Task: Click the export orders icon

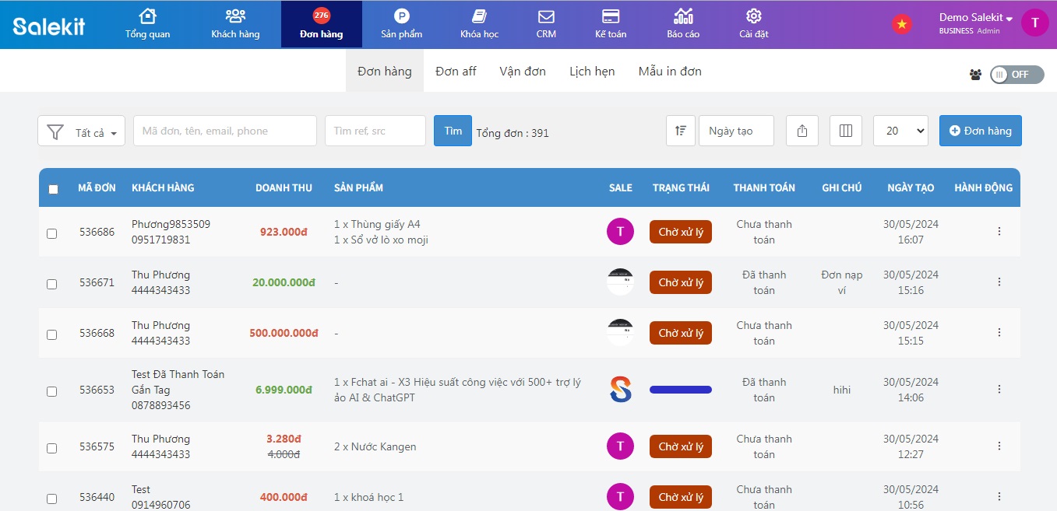Action: [802, 131]
